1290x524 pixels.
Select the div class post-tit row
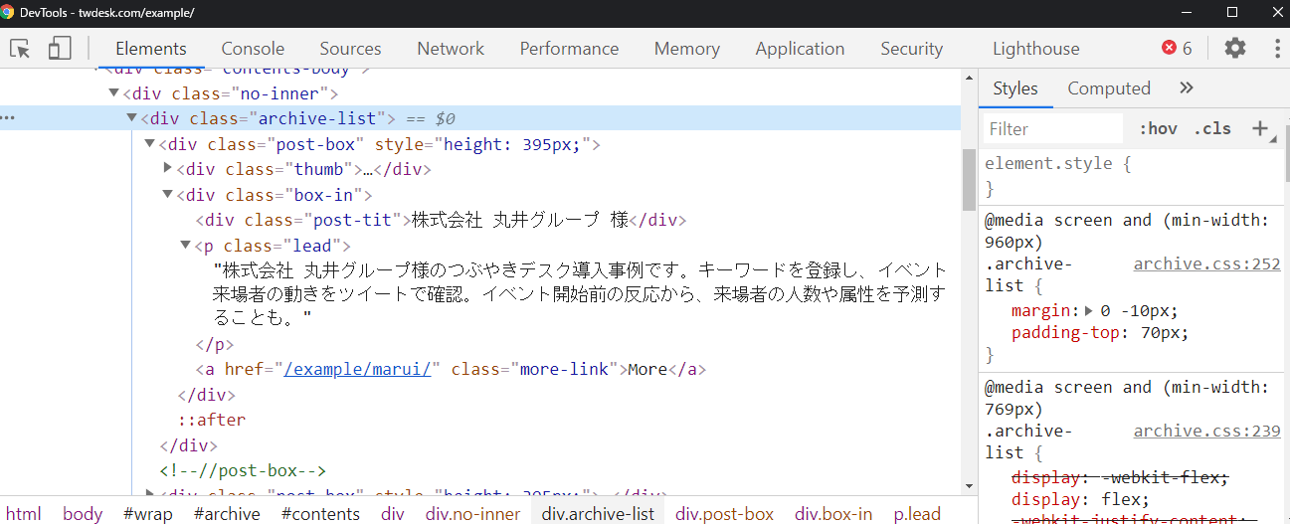pyautogui.click(x=441, y=220)
